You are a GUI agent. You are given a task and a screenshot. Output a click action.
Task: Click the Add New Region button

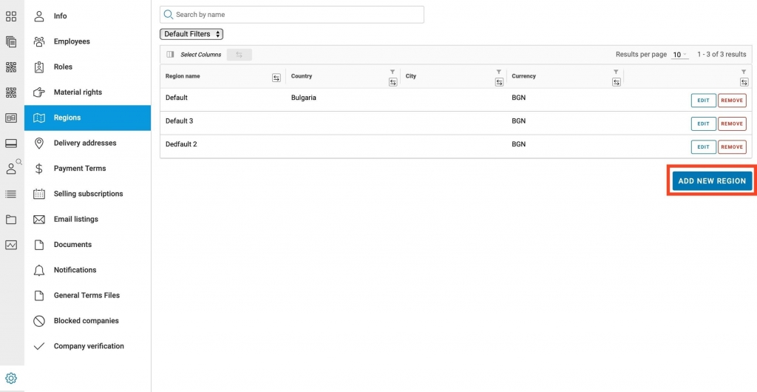[x=711, y=181]
